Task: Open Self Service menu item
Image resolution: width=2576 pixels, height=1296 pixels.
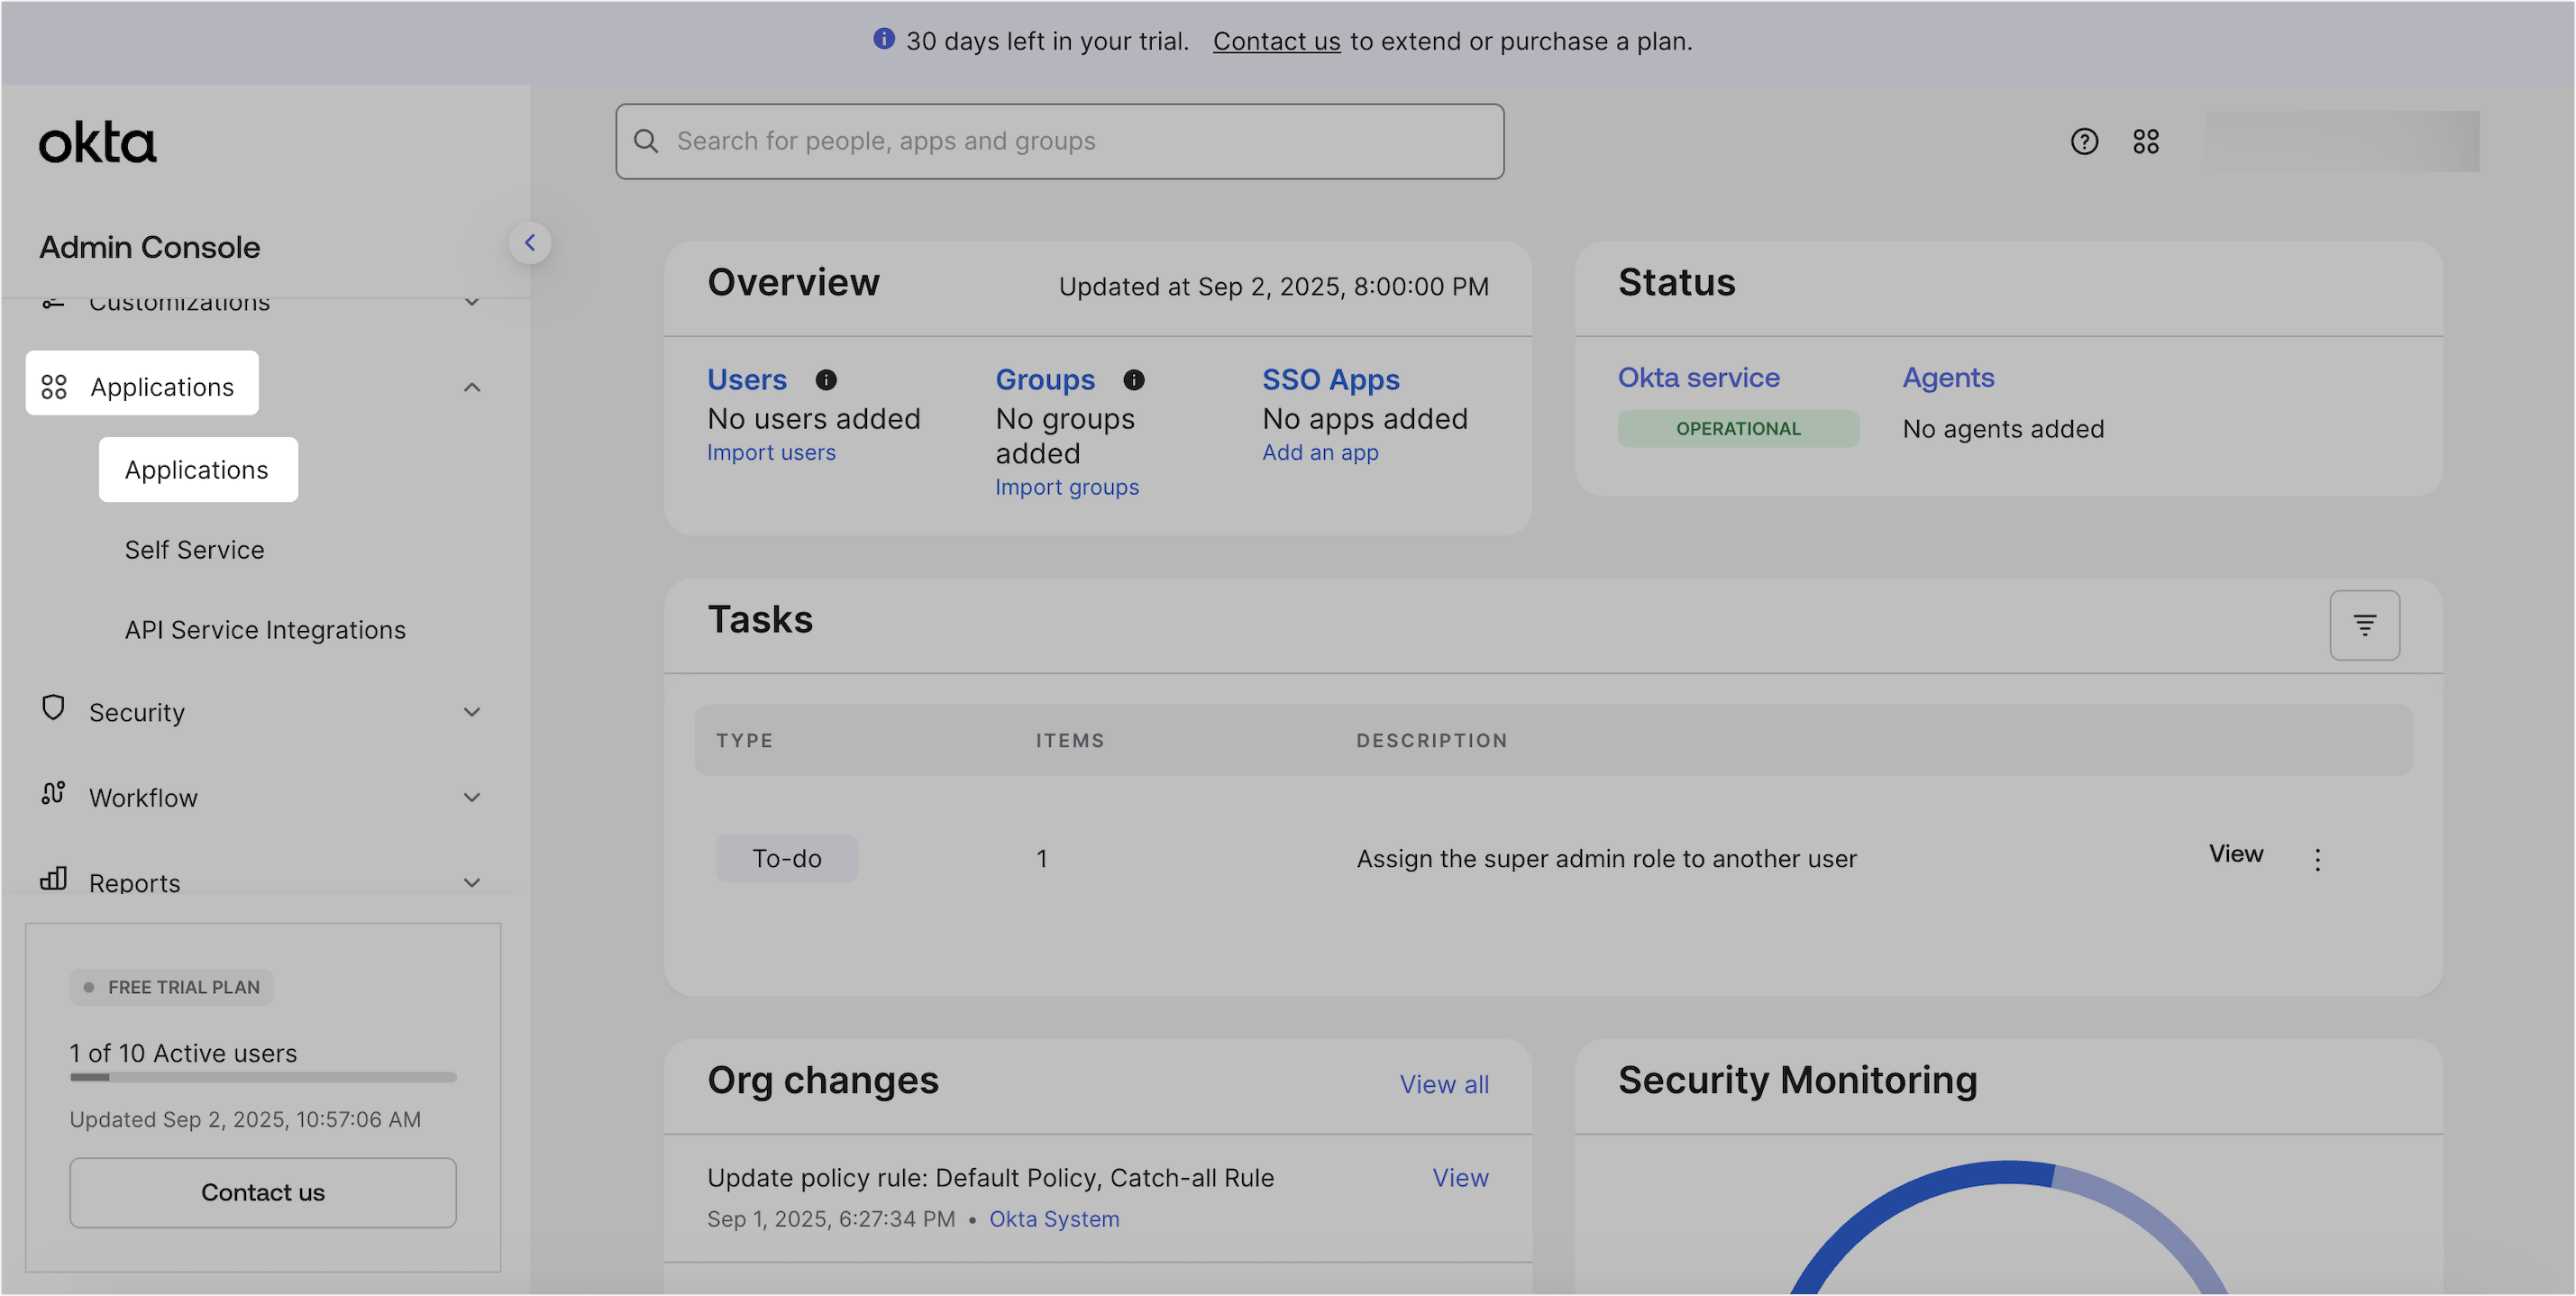Action: pos(194,550)
